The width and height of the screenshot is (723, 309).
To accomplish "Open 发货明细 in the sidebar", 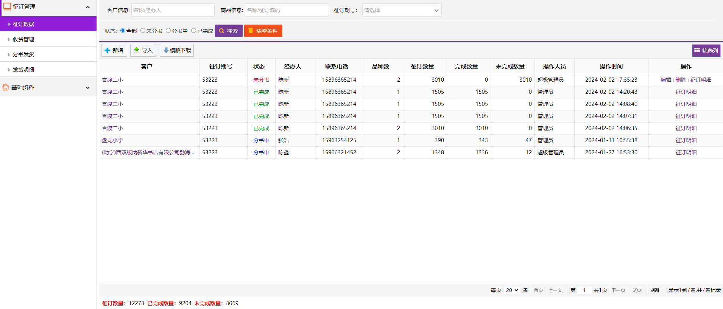I will (x=48, y=69).
